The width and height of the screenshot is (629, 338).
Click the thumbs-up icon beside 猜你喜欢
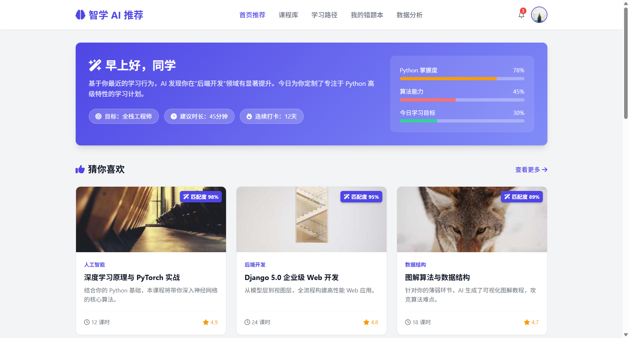point(80,169)
